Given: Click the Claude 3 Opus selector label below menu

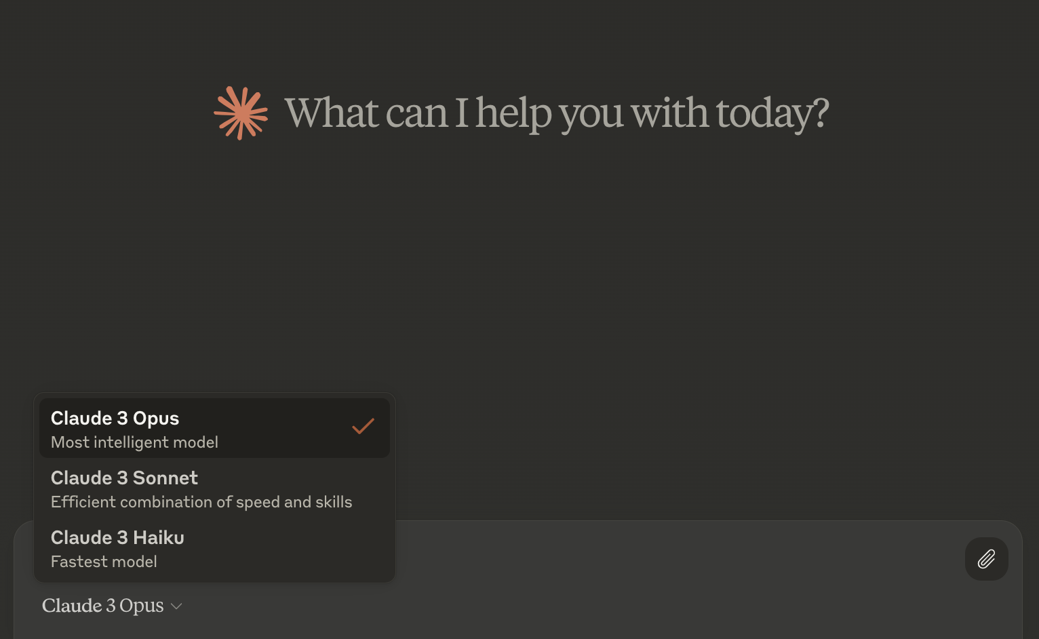Looking at the screenshot, I should click(103, 606).
